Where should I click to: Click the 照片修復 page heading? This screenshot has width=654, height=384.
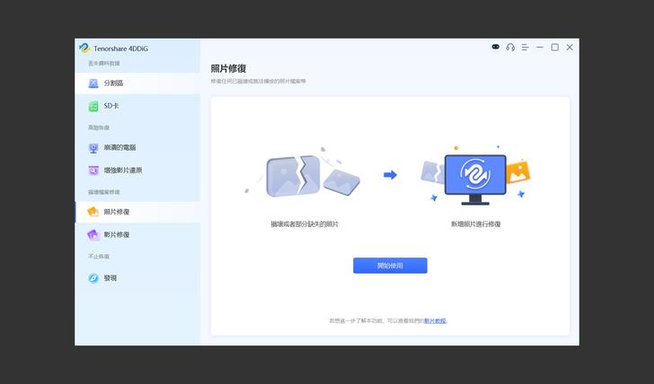[x=228, y=69]
